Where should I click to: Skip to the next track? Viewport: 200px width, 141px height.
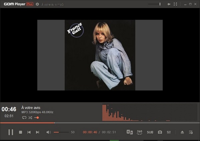point(37,132)
